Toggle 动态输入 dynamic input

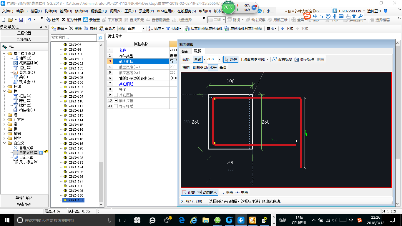pos(207,192)
